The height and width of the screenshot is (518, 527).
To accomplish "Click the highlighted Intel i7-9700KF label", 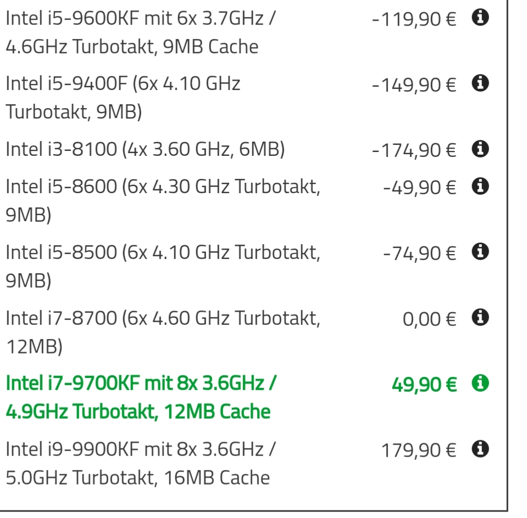I will pyautogui.click(x=141, y=397).
